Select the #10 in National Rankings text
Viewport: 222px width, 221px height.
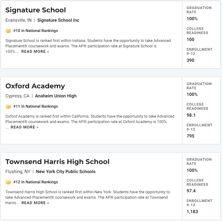pyautogui.click(x=35, y=31)
